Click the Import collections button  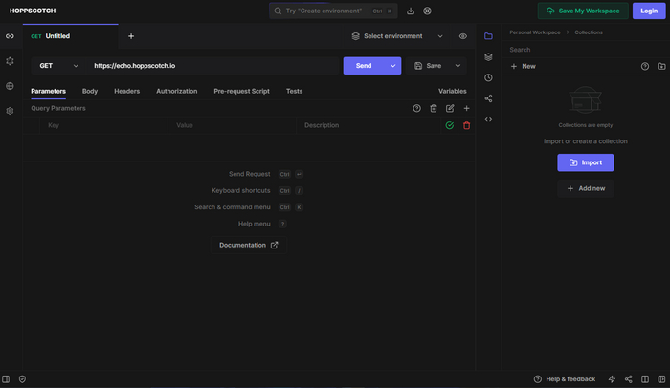[x=586, y=162]
